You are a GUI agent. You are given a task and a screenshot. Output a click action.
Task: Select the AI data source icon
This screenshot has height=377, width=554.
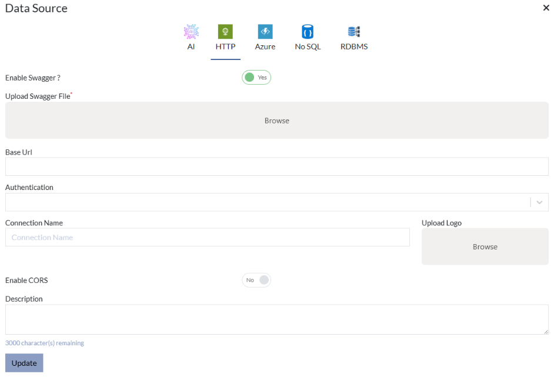(x=191, y=32)
